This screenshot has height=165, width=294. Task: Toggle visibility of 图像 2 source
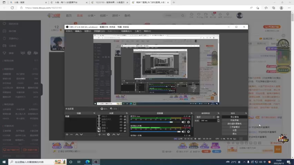point(121,128)
